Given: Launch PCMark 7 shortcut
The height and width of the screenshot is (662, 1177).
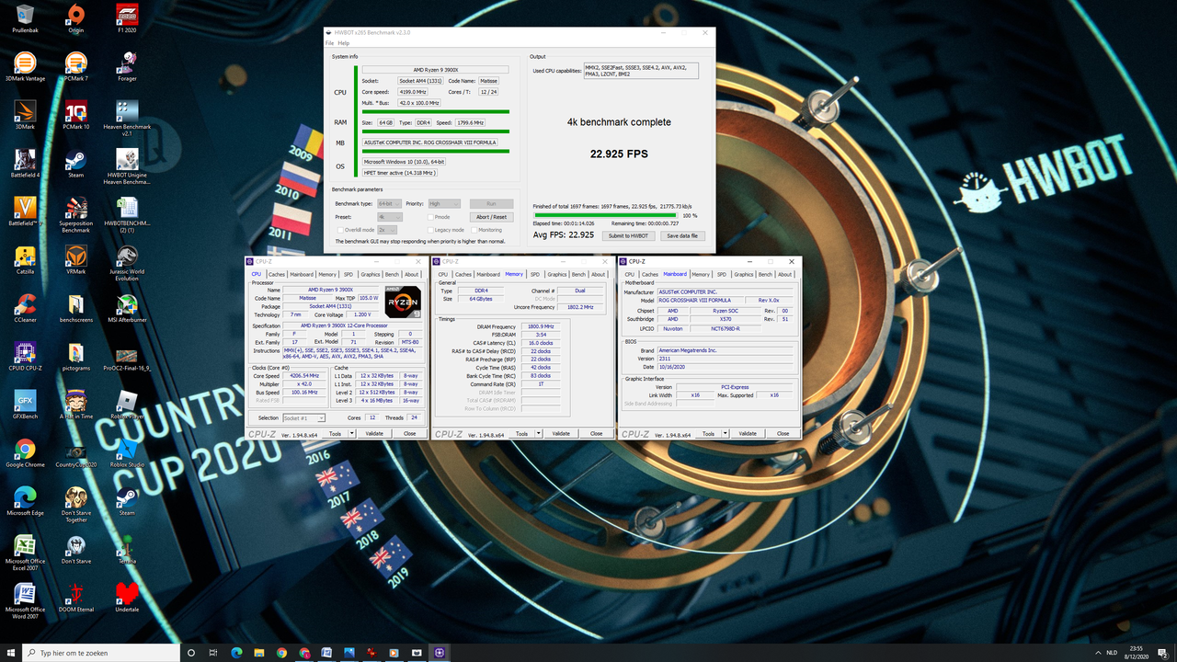Looking at the screenshot, I should [x=75, y=67].
